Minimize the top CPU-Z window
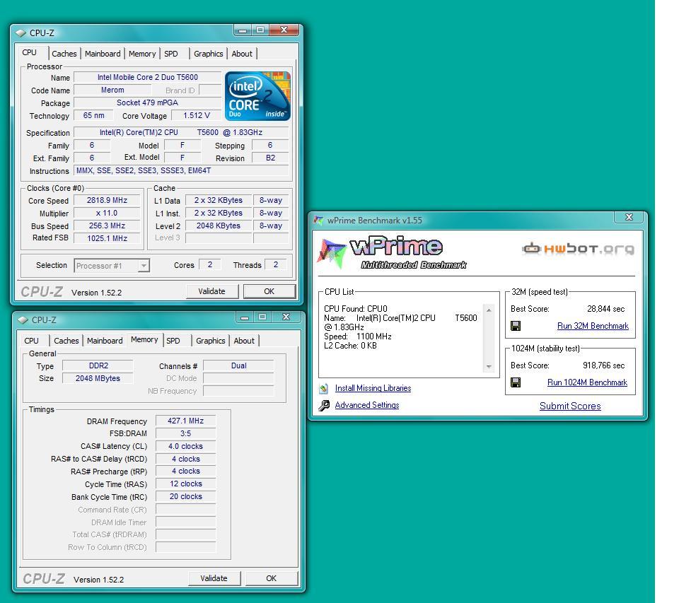This screenshot has width=679, height=603. tap(243, 30)
